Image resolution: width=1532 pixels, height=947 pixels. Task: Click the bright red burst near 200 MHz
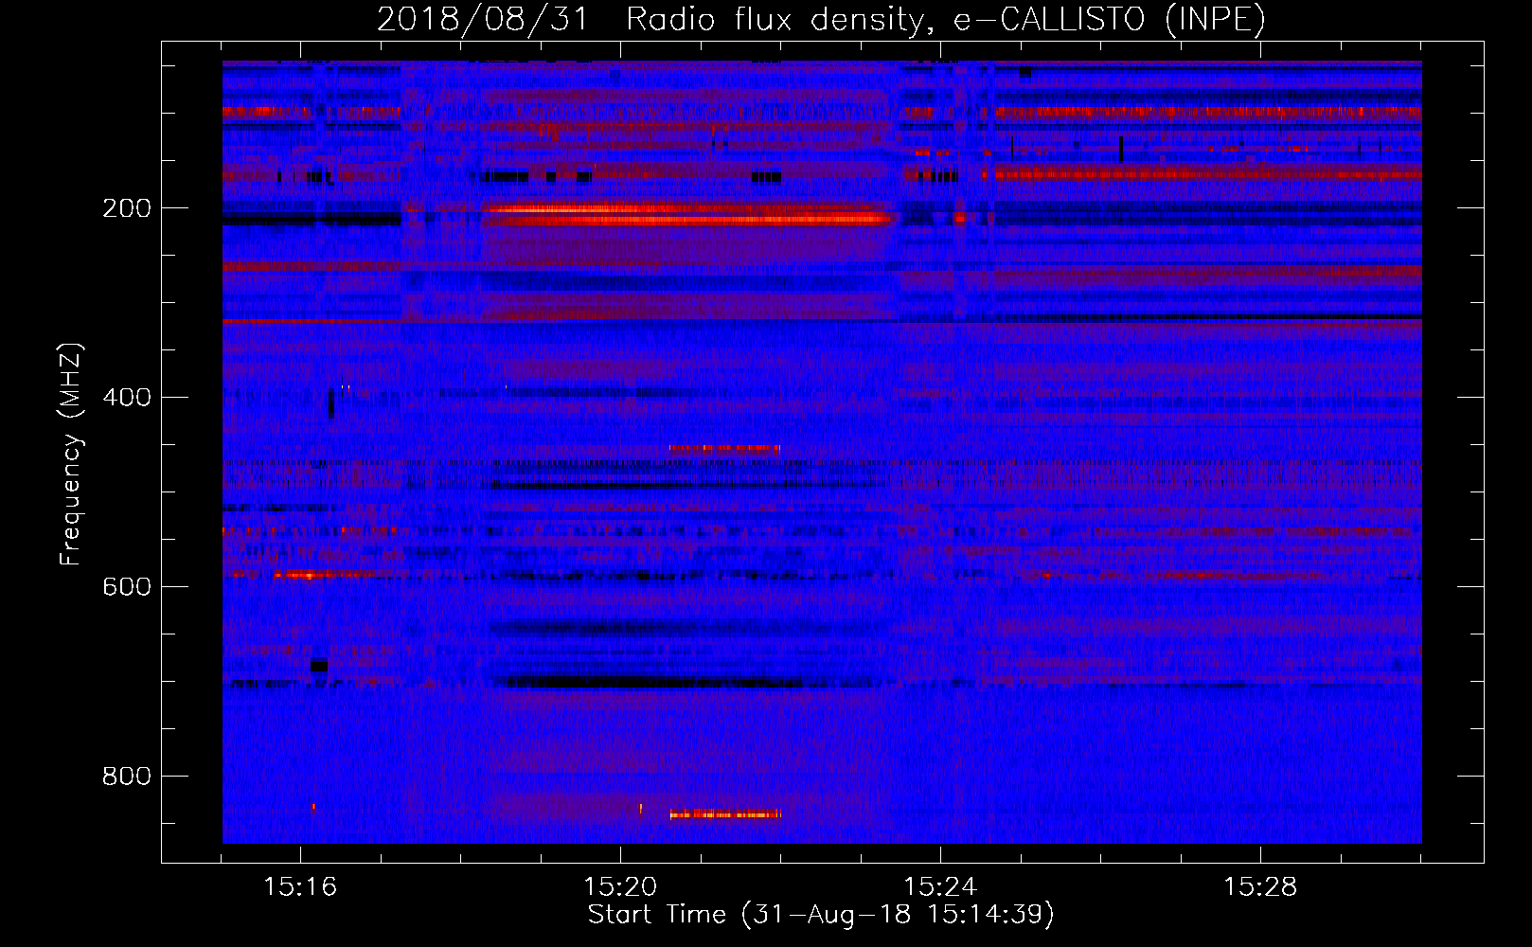tap(688, 215)
